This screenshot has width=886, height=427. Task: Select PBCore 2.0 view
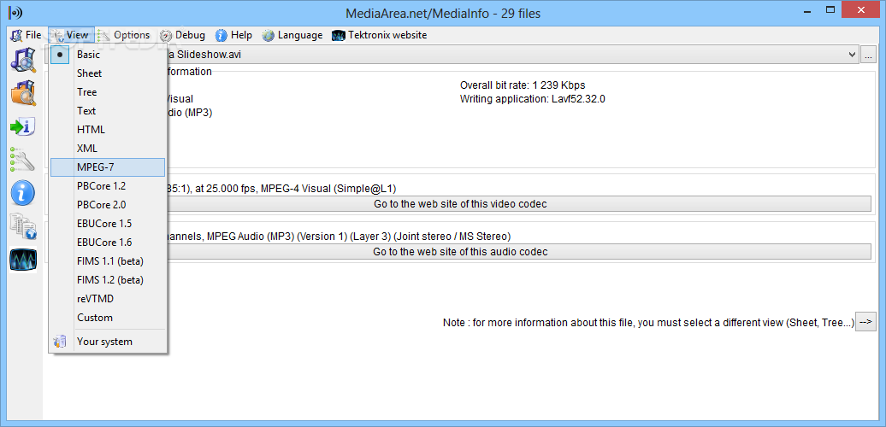[108, 205]
